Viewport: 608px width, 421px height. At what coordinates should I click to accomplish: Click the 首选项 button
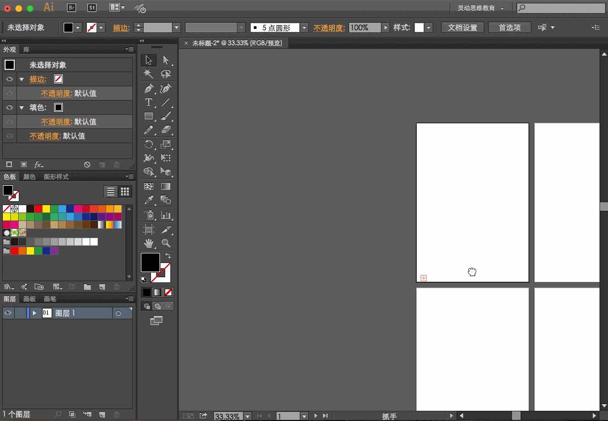click(510, 27)
